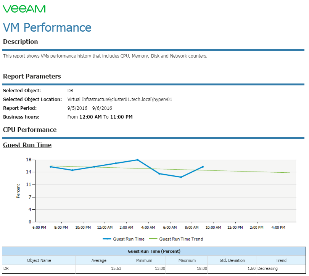
Task: Click the 'Guest Run Time' legend label text
Action: [x=129, y=239]
